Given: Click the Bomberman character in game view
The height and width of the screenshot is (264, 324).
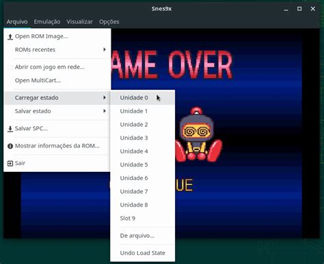Looking at the screenshot, I should pyautogui.click(x=198, y=135).
